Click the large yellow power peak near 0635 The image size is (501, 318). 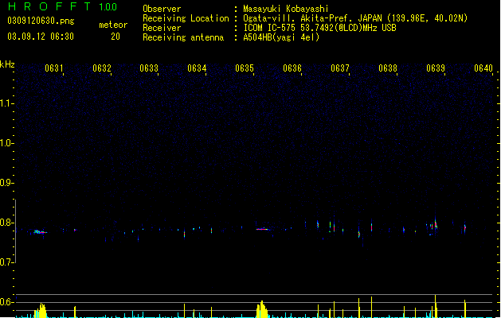262,309
